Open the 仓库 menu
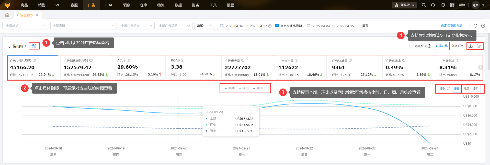This screenshot has width=490, height=165. point(144,5)
